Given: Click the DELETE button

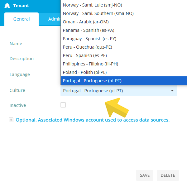Looking at the screenshot, I should click(x=168, y=175).
